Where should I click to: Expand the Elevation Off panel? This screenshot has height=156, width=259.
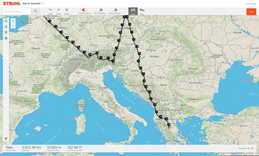246,148
